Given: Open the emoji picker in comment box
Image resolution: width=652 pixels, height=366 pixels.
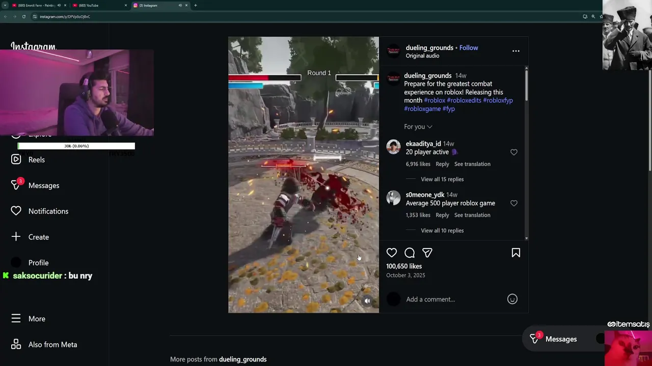Looking at the screenshot, I should pyautogui.click(x=512, y=299).
